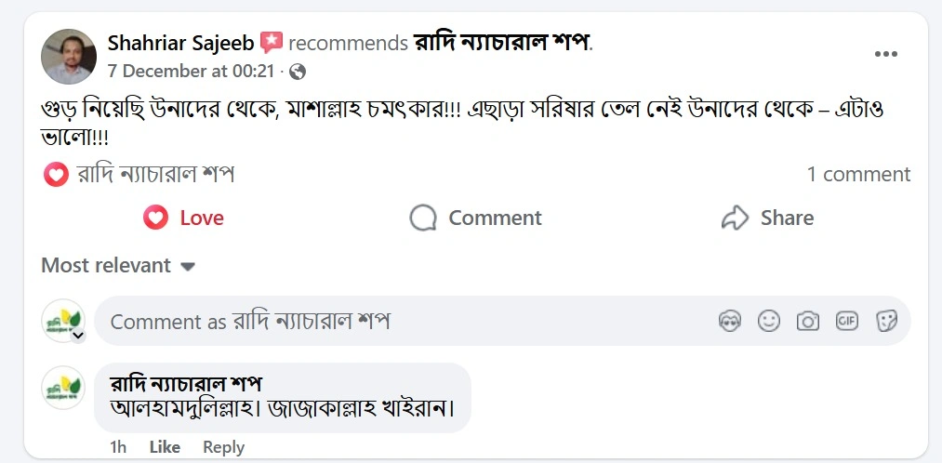The image size is (942, 463).
Task: Open the sticker picker in comment box
Action: pos(886,322)
